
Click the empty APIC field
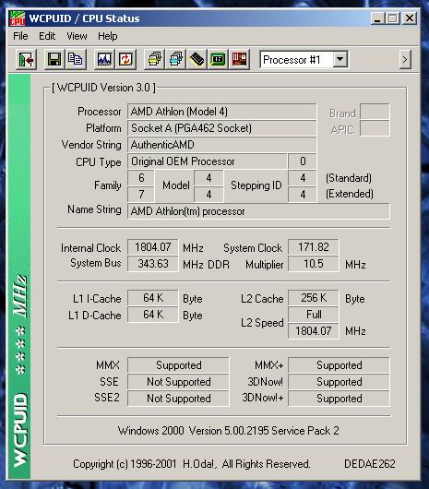[x=375, y=128]
